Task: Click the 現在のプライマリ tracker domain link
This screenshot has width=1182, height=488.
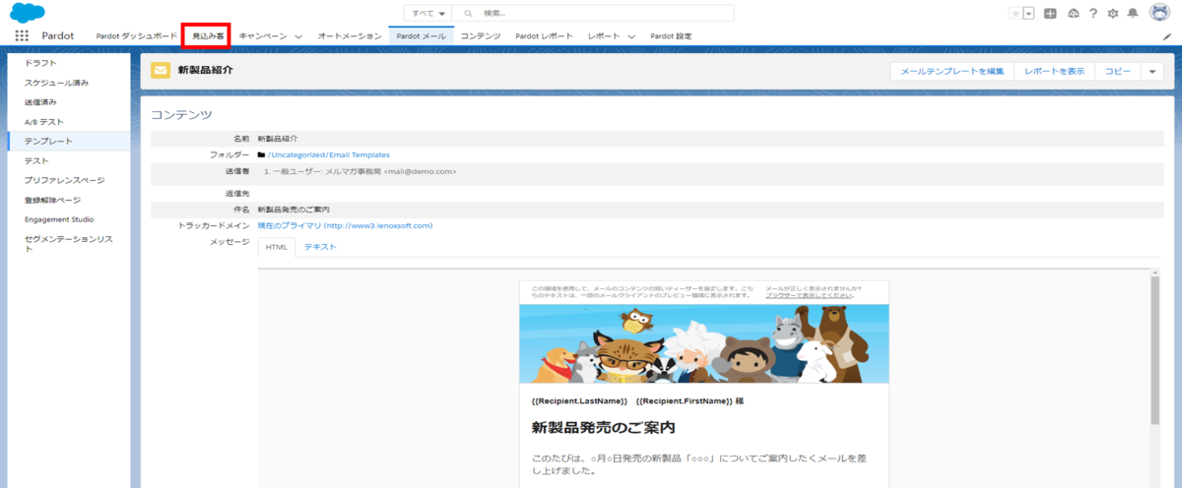Action: click(x=345, y=225)
